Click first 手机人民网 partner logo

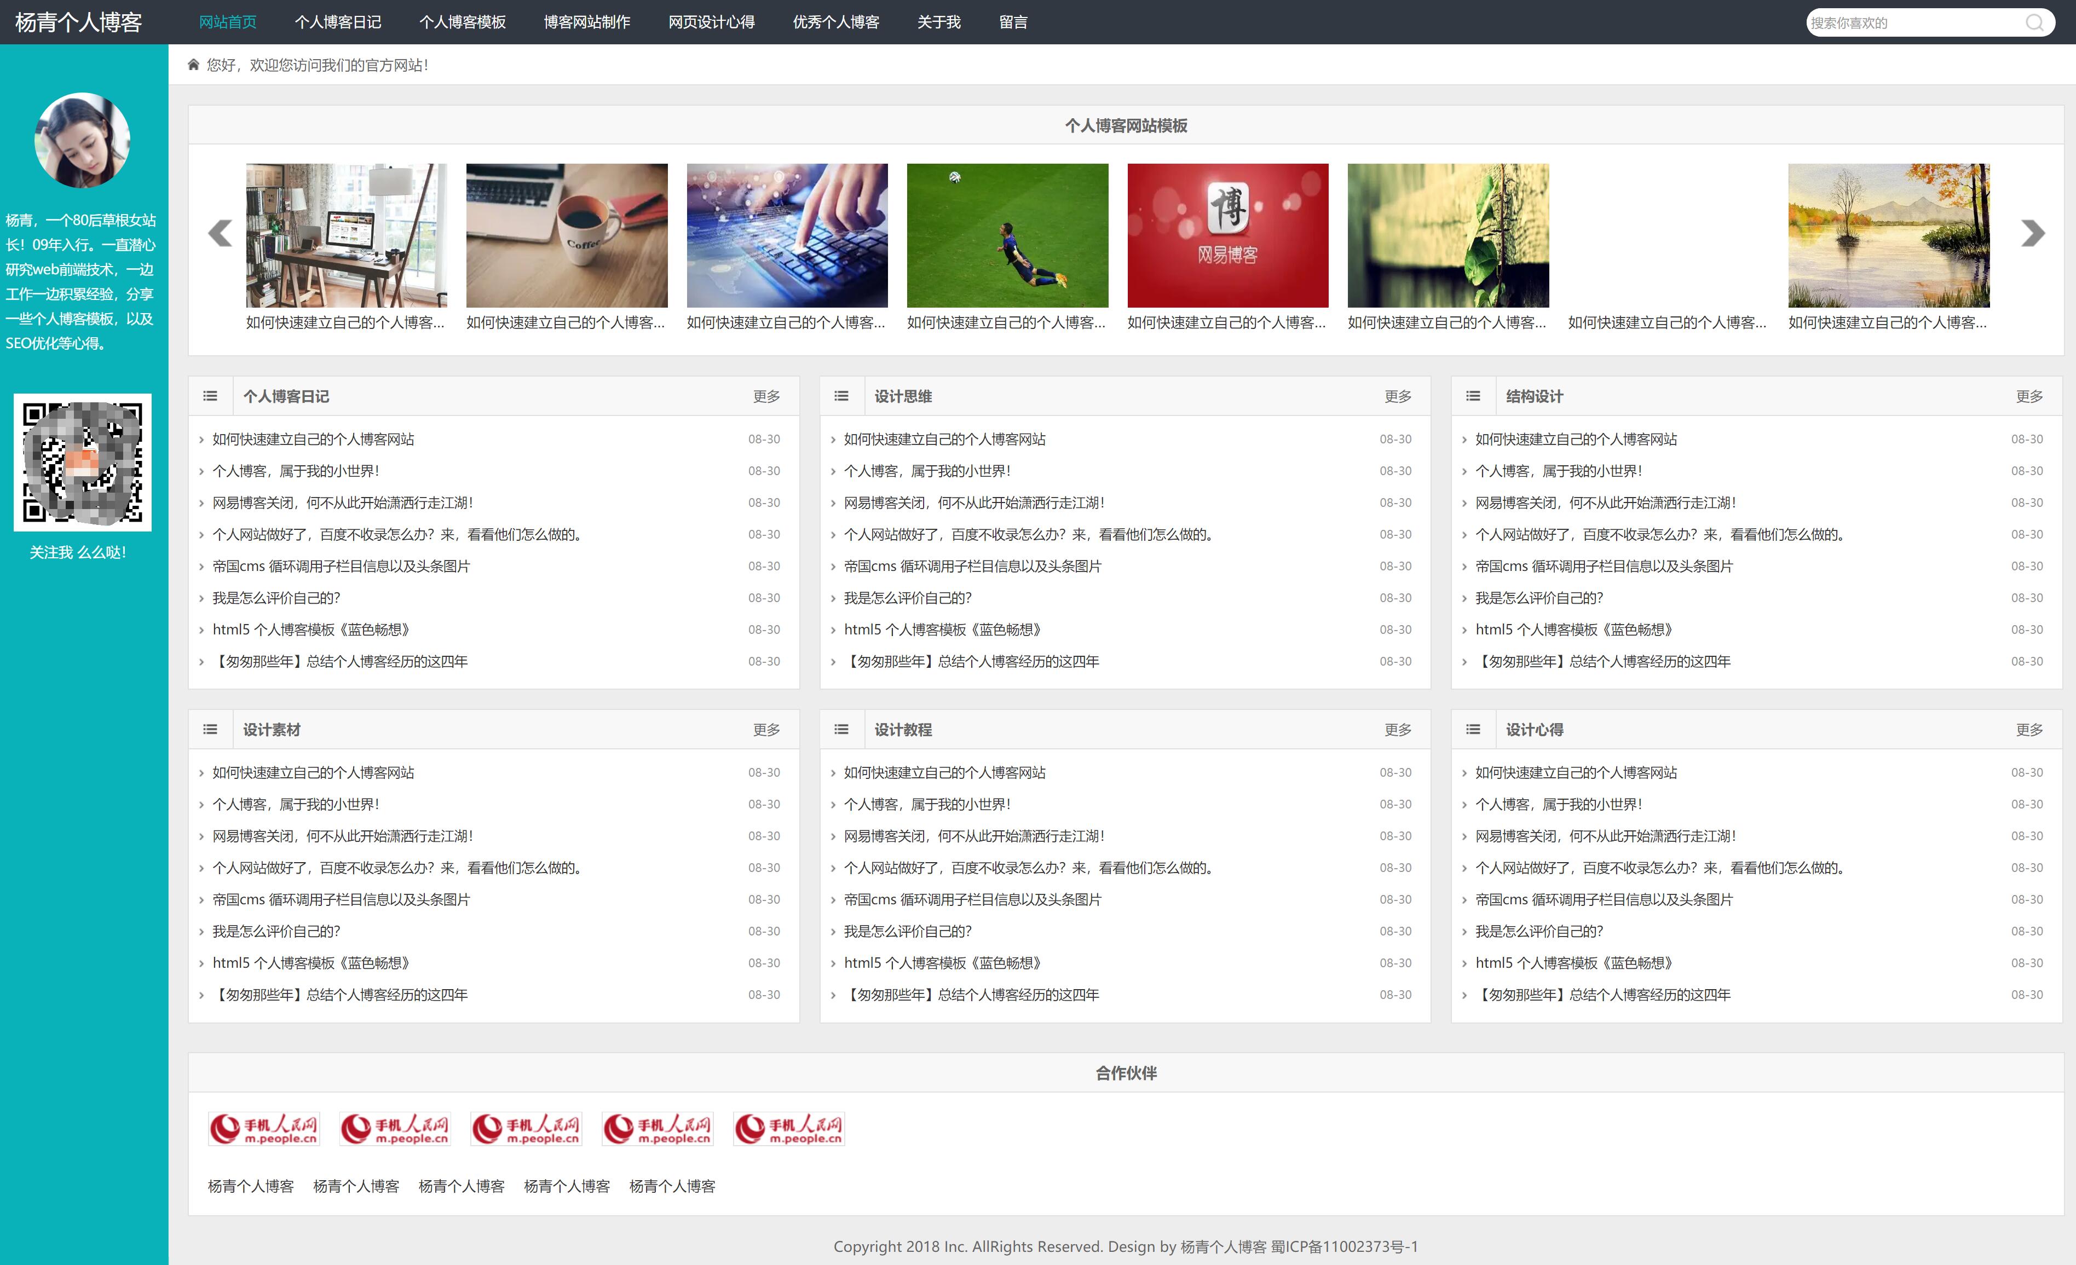click(x=264, y=1129)
